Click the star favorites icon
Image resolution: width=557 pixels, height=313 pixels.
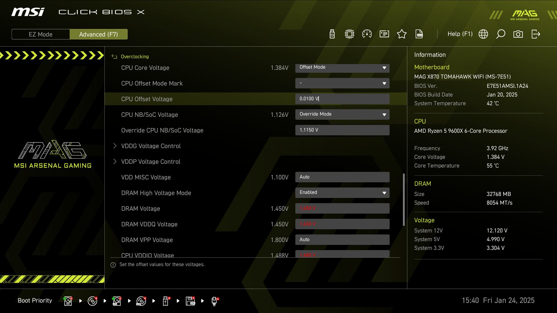coord(402,34)
